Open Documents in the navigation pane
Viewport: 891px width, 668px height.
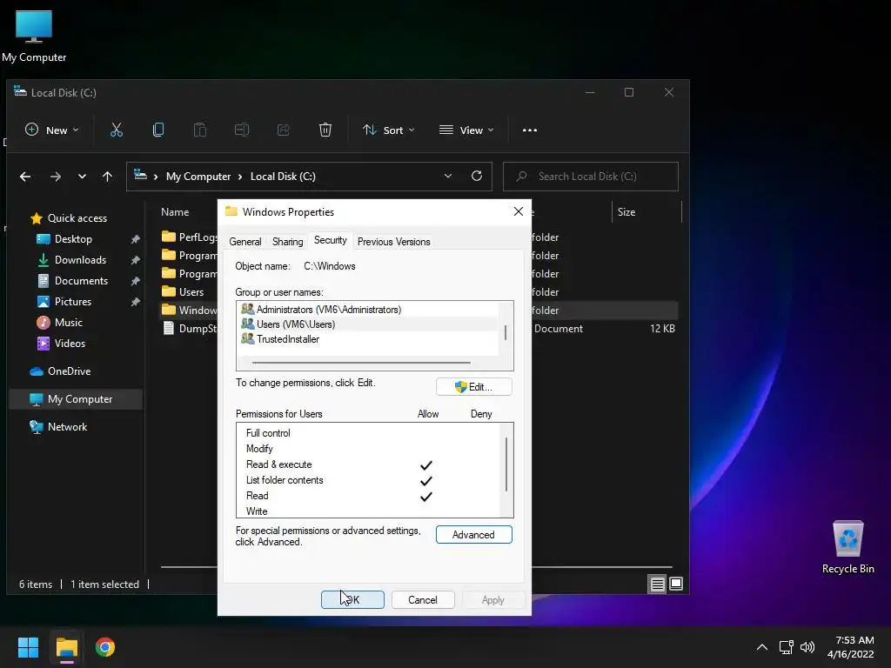pos(81,281)
